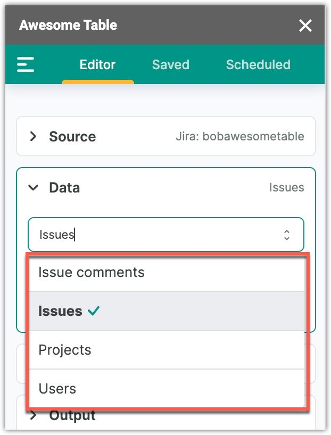The image size is (331, 435).
Task: Choose the Issues option in dropdown
Action: point(60,311)
